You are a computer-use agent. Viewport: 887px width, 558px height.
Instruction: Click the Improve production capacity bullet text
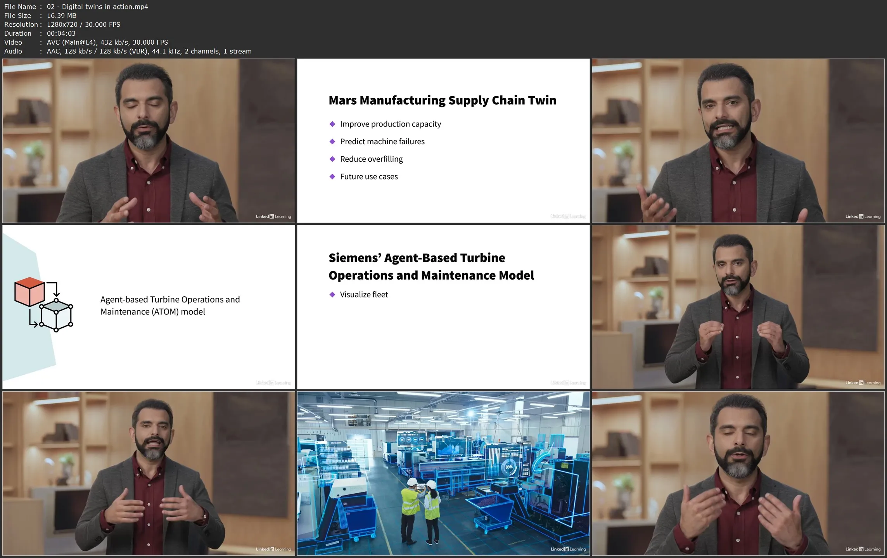(x=390, y=124)
